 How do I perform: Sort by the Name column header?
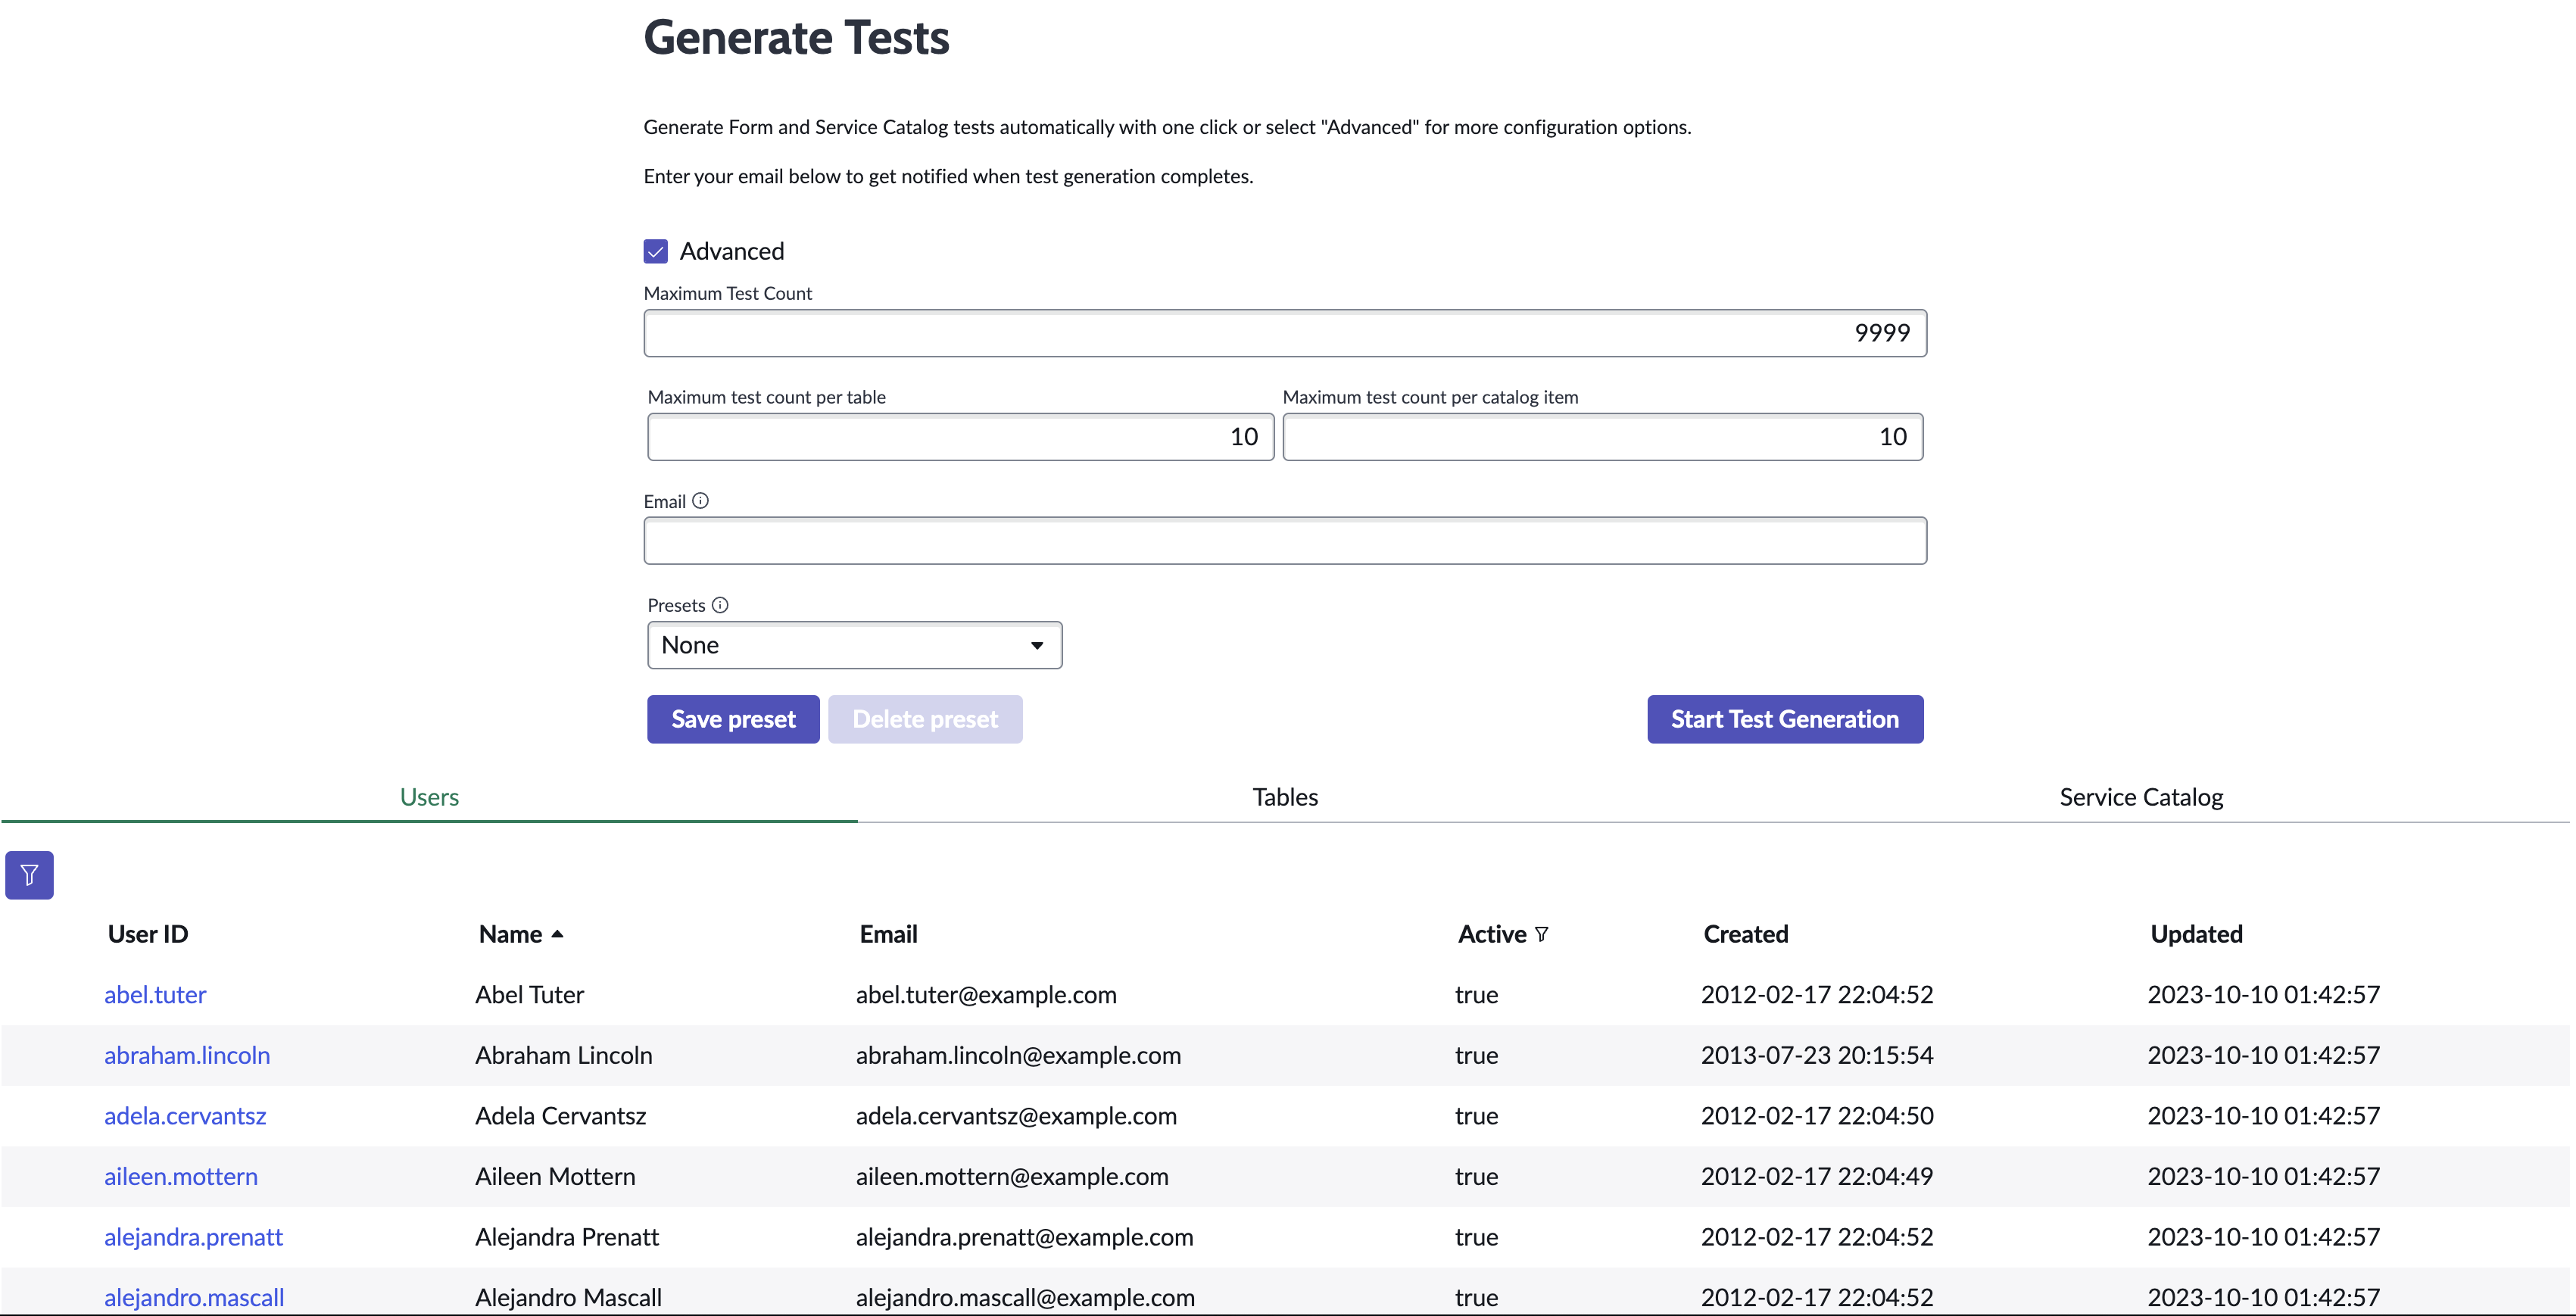point(510,934)
